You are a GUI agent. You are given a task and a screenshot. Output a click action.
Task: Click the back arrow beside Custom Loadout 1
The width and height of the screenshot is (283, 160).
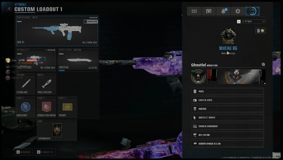coord(9,9)
